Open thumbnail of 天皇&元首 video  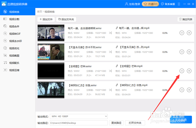pos(51,52)
